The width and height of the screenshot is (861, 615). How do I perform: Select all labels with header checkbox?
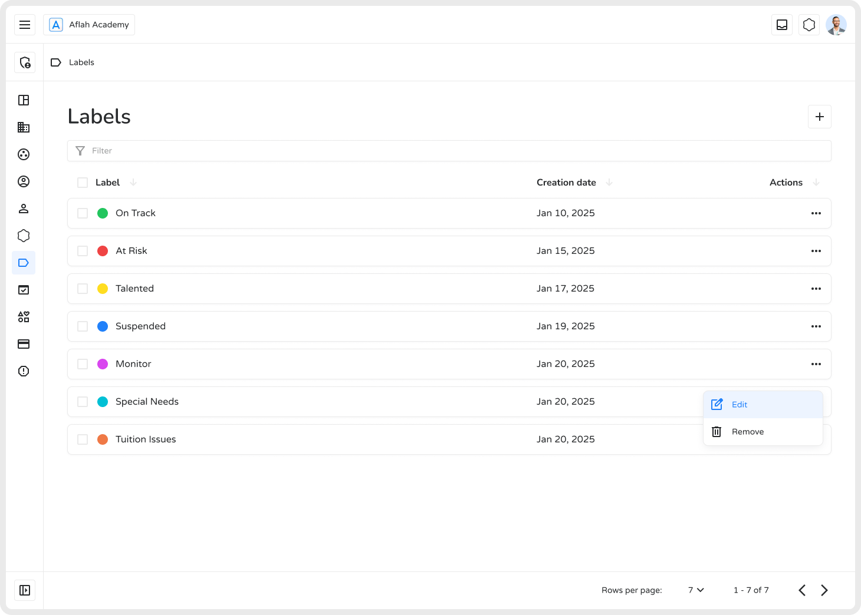[83, 183]
